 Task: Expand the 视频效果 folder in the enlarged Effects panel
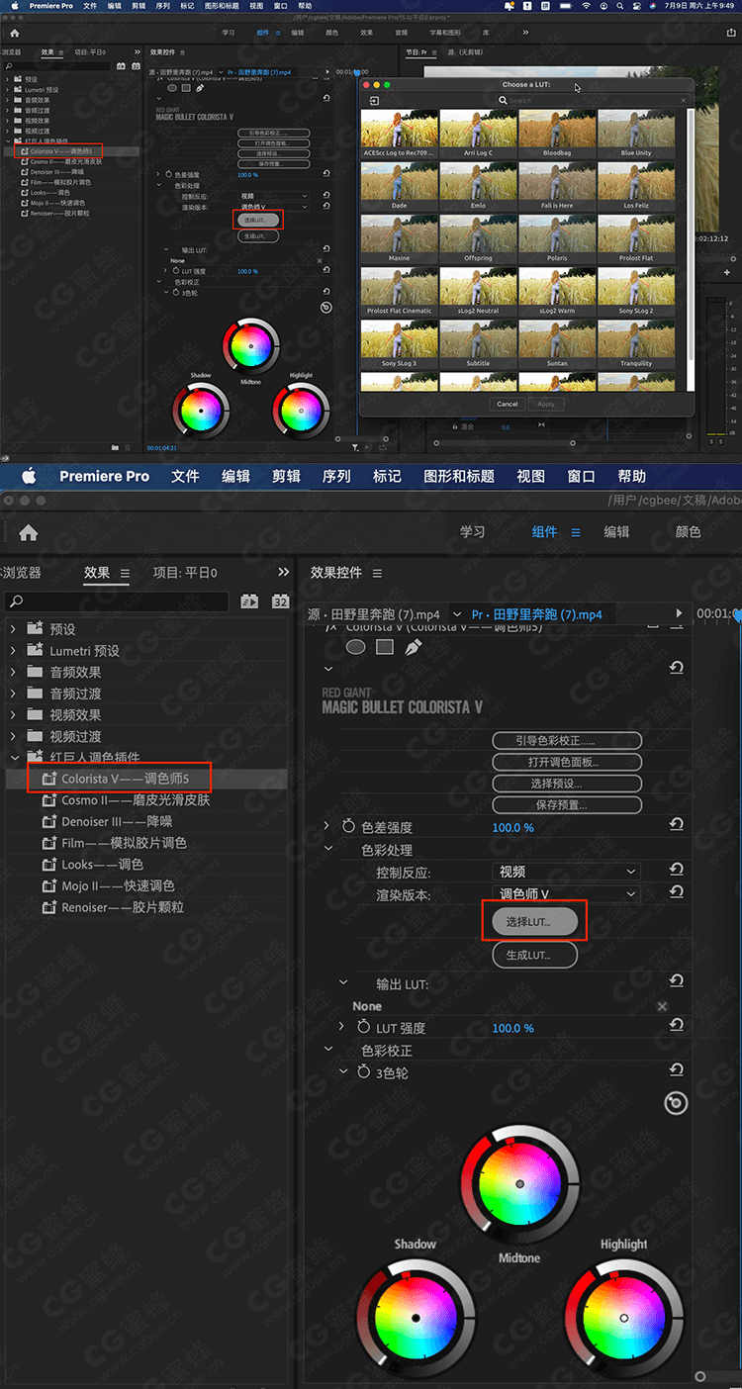(13, 714)
